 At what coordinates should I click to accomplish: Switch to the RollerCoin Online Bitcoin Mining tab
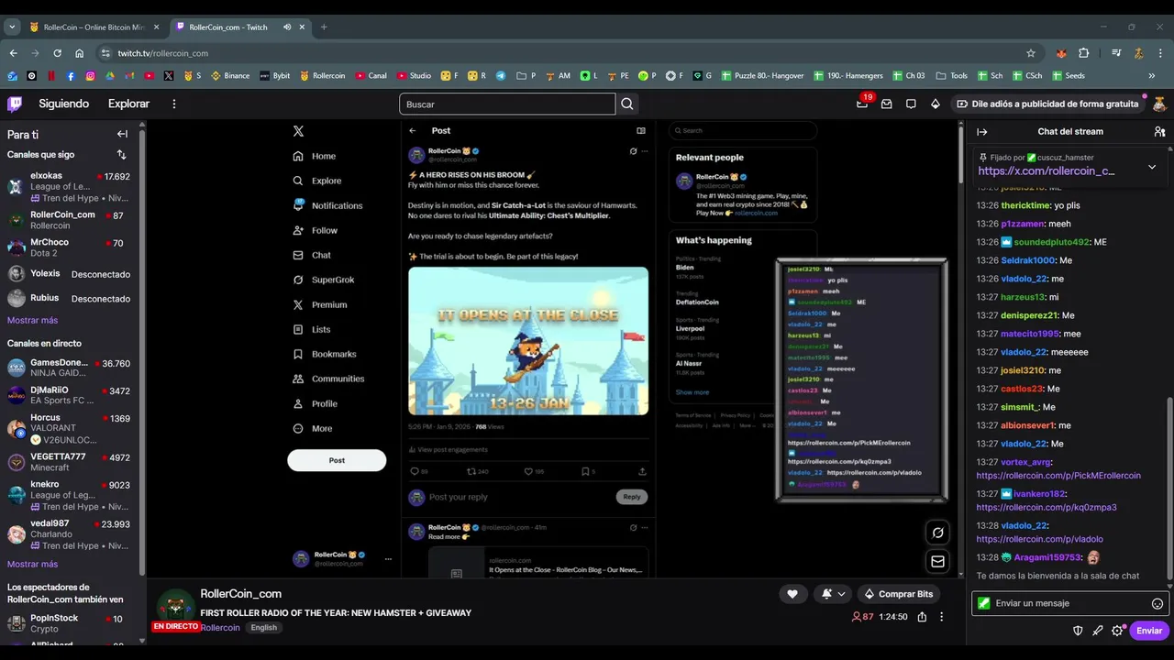[x=93, y=27]
